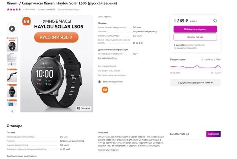Click the Купить сейчас button

pyautogui.click(x=195, y=37)
